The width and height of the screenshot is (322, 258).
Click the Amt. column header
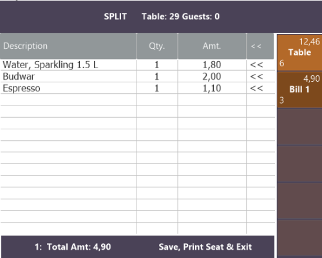(x=212, y=46)
